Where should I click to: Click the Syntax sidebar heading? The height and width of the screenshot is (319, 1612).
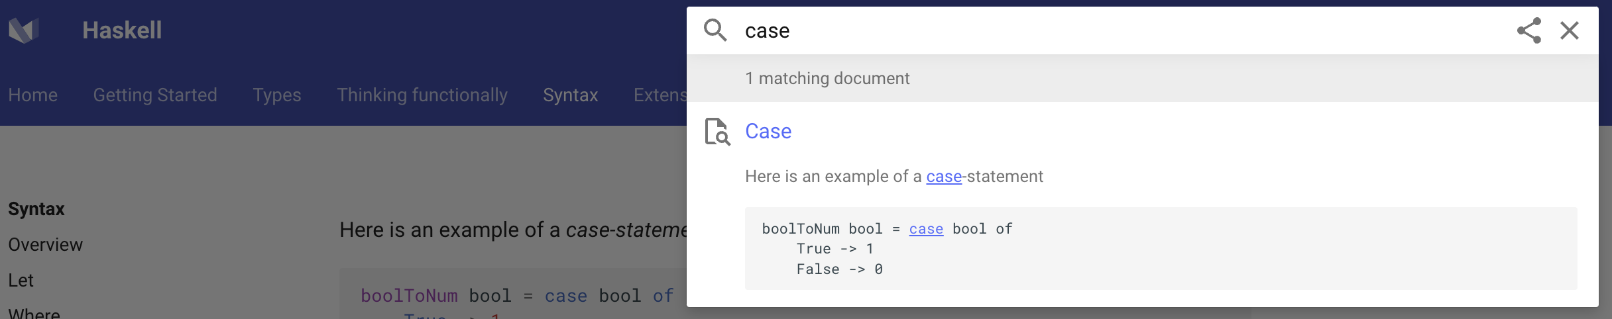tap(36, 209)
